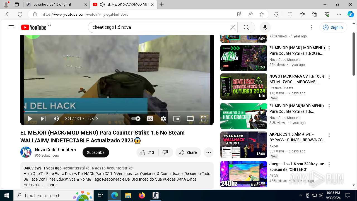The width and height of the screenshot is (357, 201).
Task: Open Edge extensions puzzle icon
Action: tap(276, 14)
